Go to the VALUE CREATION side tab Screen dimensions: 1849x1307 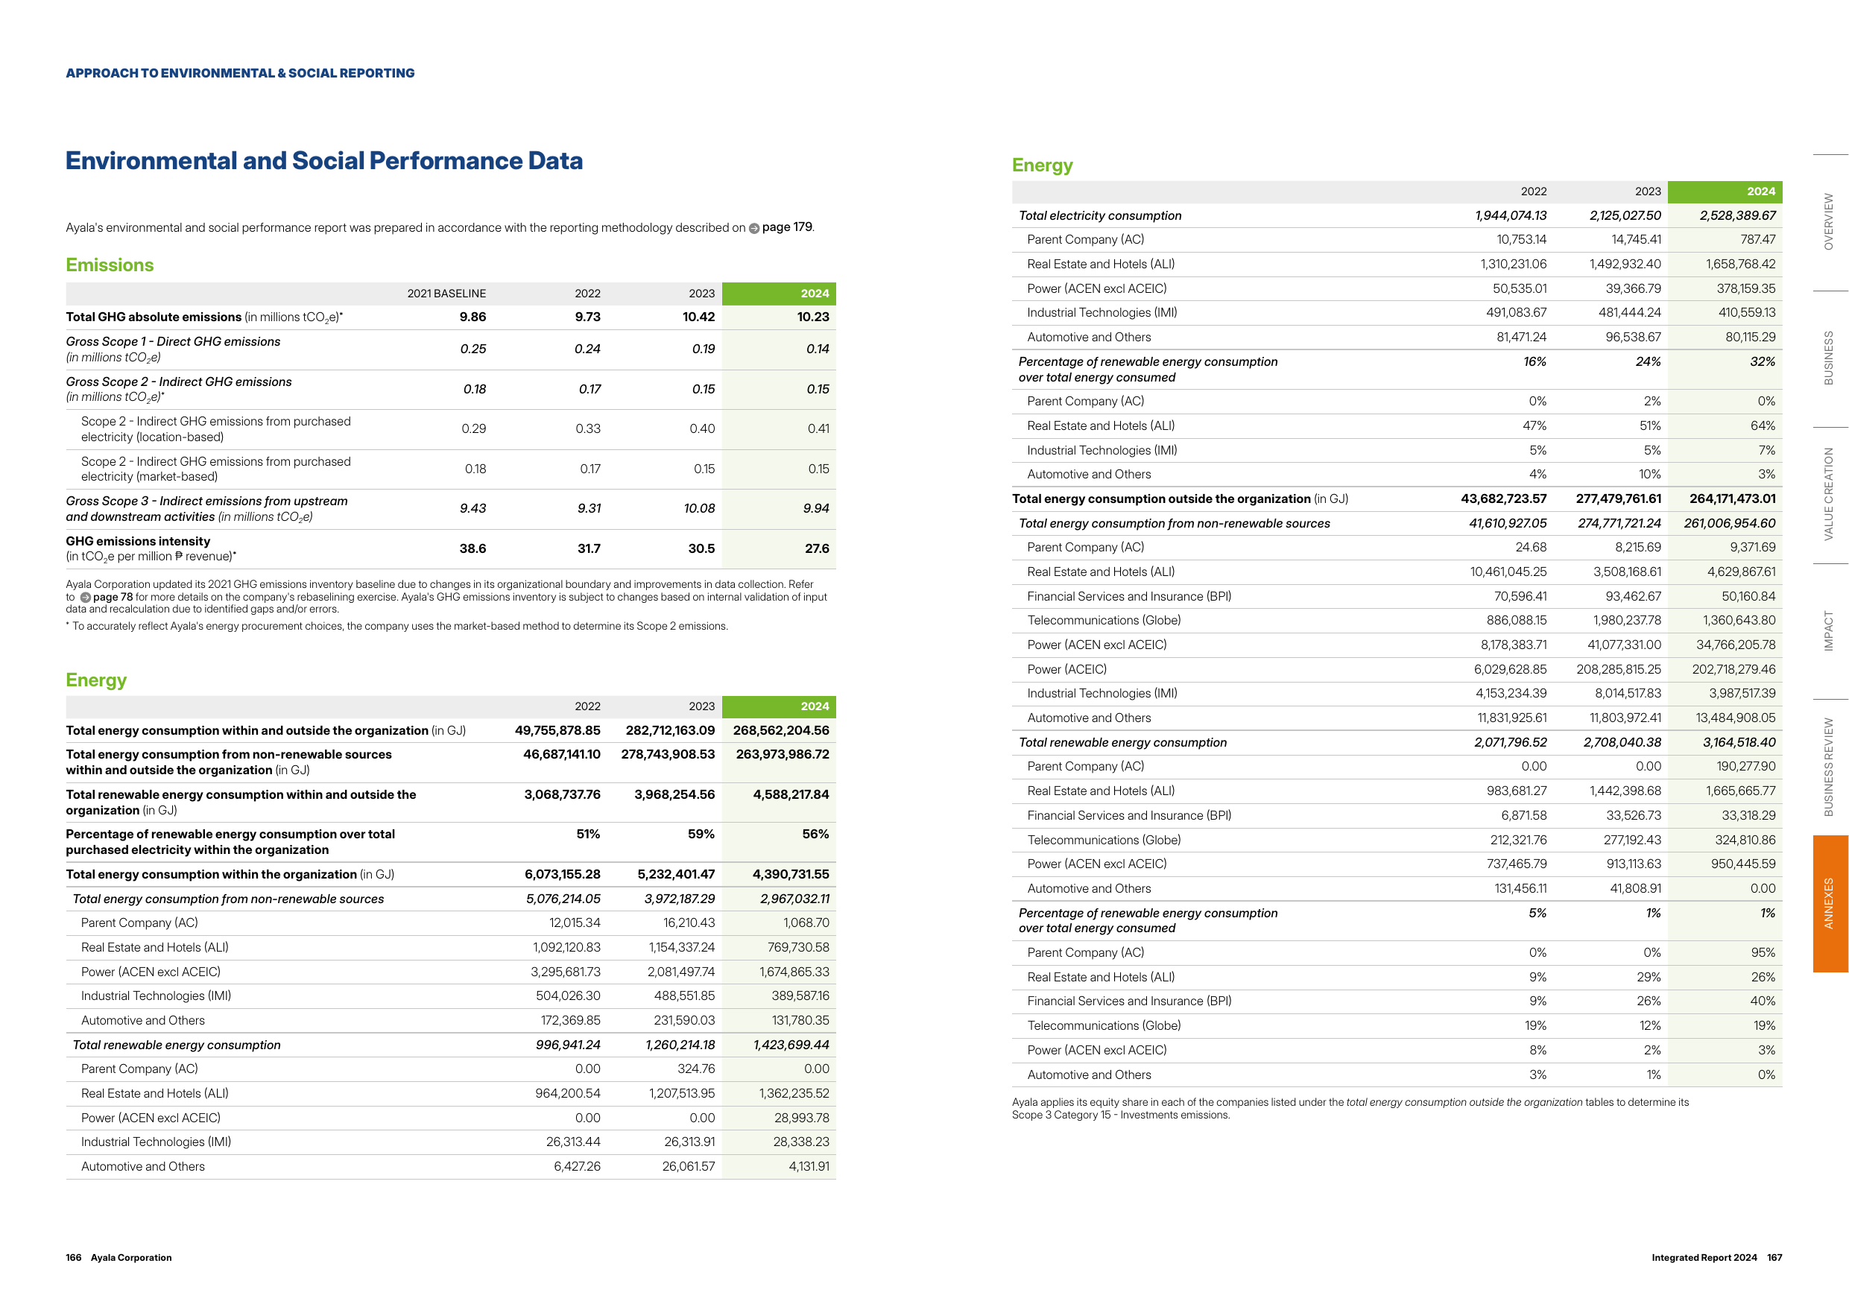(x=1830, y=495)
